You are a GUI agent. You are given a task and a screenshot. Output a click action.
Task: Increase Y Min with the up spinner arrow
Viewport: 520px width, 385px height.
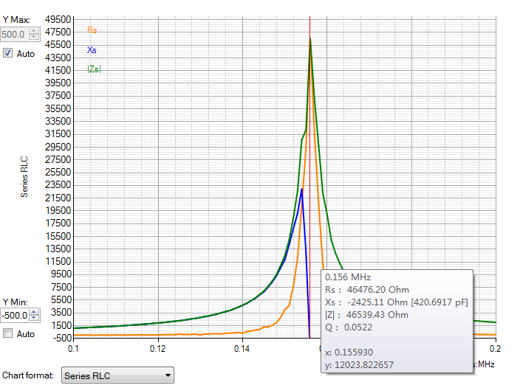[34, 312]
